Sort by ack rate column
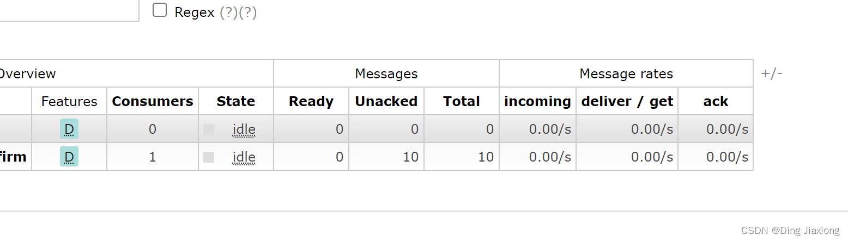Viewport: 848px width, 241px height. [x=716, y=101]
